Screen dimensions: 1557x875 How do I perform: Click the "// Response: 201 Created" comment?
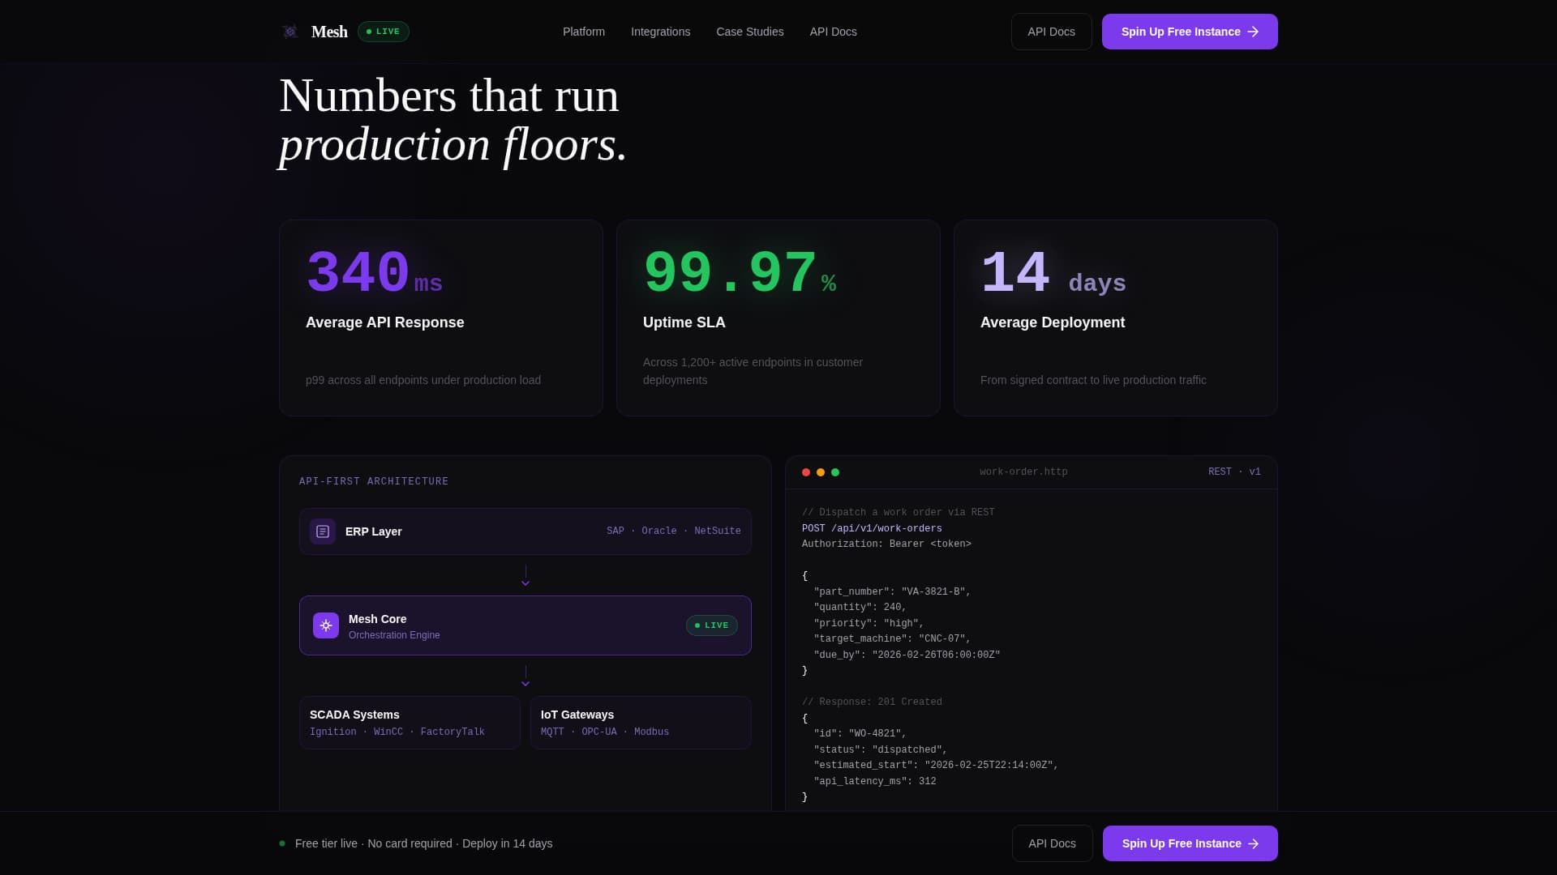(x=872, y=702)
